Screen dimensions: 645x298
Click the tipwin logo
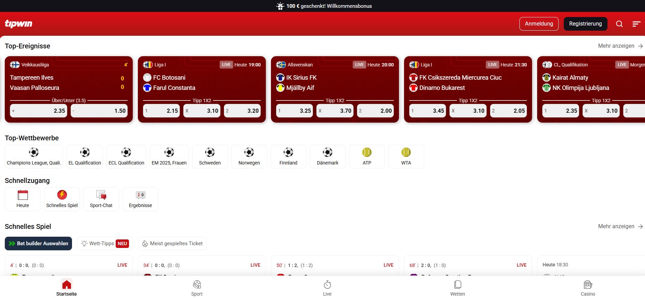coord(19,23)
